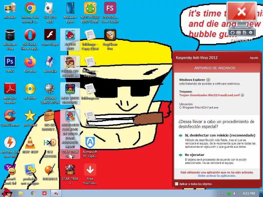Open the HxD 'SEX EDITIOR' icon

(50, 147)
